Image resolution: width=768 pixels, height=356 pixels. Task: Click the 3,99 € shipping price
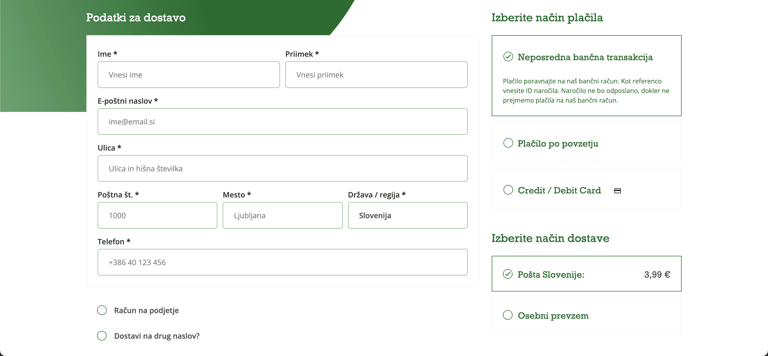(657, 274)
